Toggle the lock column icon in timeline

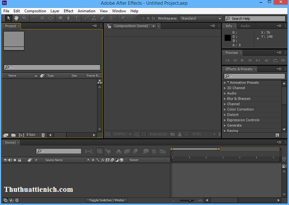(x=19, y=160)
